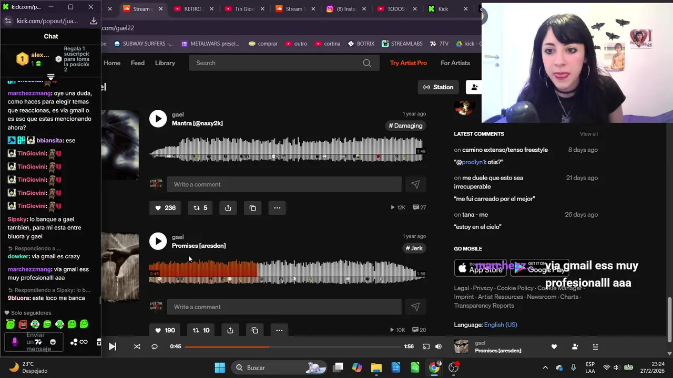The image size is (673, 378).
Task: Open cast to device icon
Action: [x=426, y=346]
